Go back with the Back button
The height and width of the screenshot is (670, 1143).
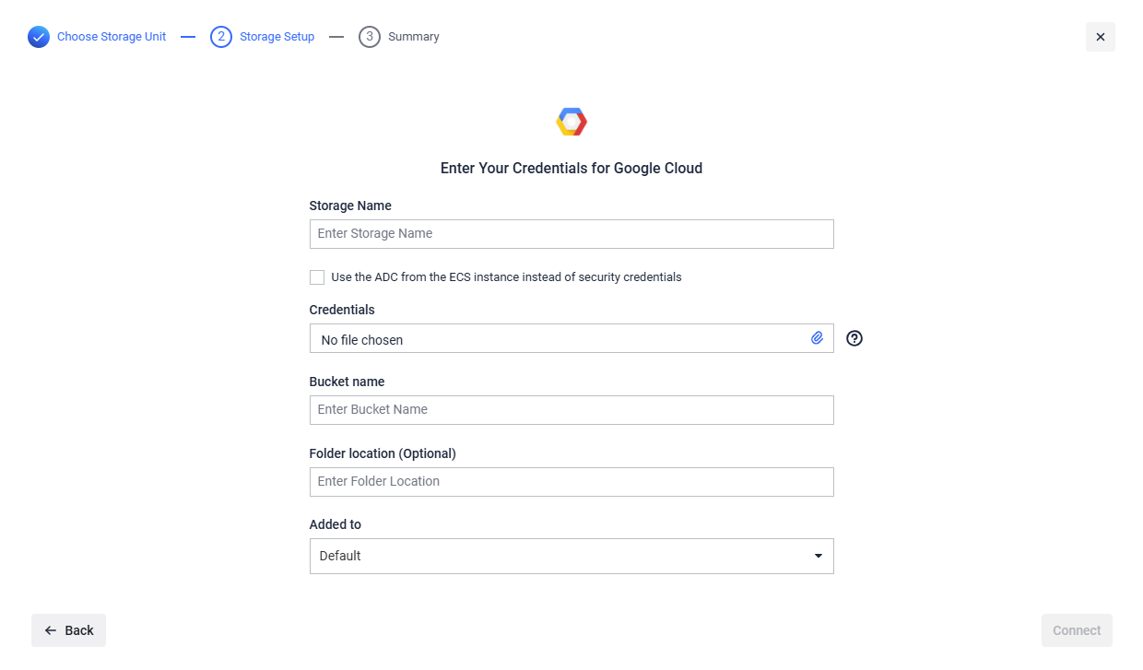point(68,630)
